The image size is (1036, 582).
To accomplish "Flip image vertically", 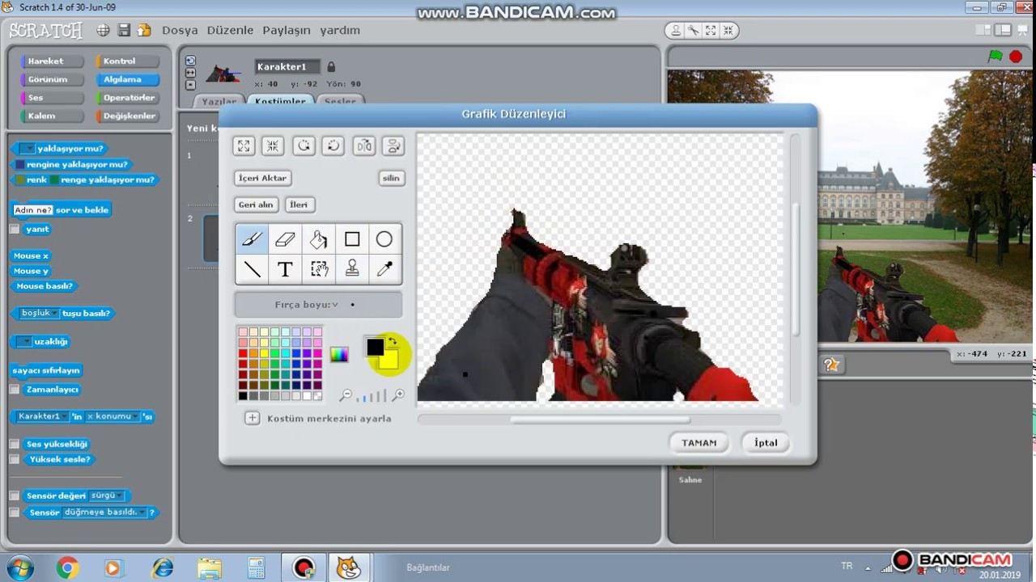I will (x=393, y=145).
